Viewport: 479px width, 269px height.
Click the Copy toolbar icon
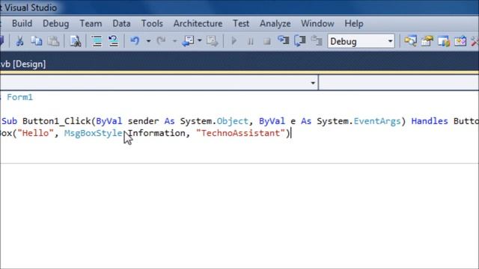tap(37, 41)
